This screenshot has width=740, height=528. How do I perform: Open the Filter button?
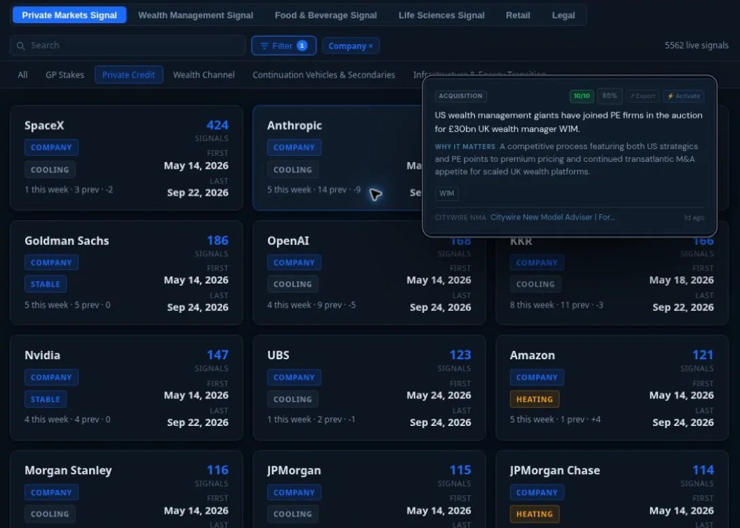(x=284, y=46)
